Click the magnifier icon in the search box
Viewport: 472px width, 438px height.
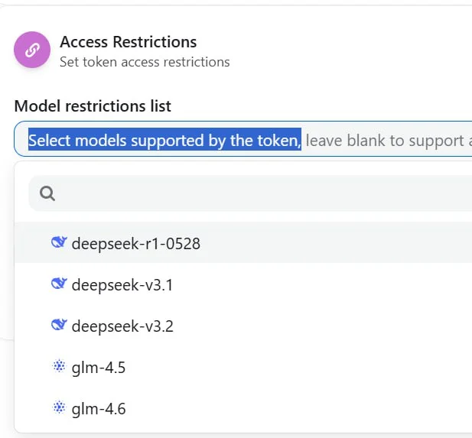(x=47, y=194)
